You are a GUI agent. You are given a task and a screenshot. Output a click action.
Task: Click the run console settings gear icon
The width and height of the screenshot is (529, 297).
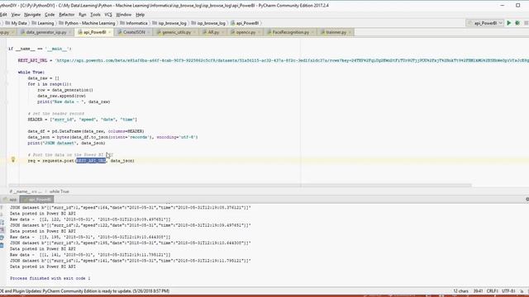tap(527, 200)
